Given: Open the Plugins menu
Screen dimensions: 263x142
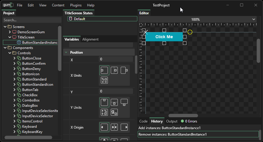Looking at the screenshot, I should coord(76,5).
